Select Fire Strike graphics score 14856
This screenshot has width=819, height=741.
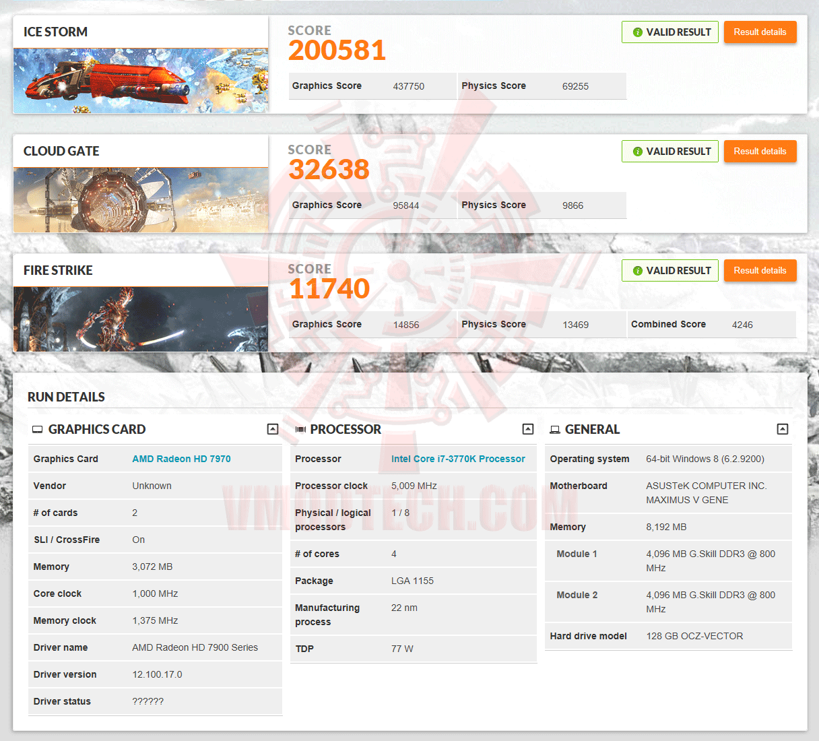click(x=406, y=325)
